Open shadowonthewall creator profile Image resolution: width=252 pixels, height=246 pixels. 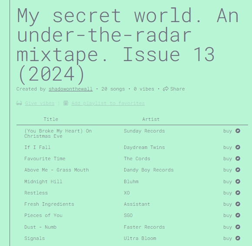click(x=70, y=89)
